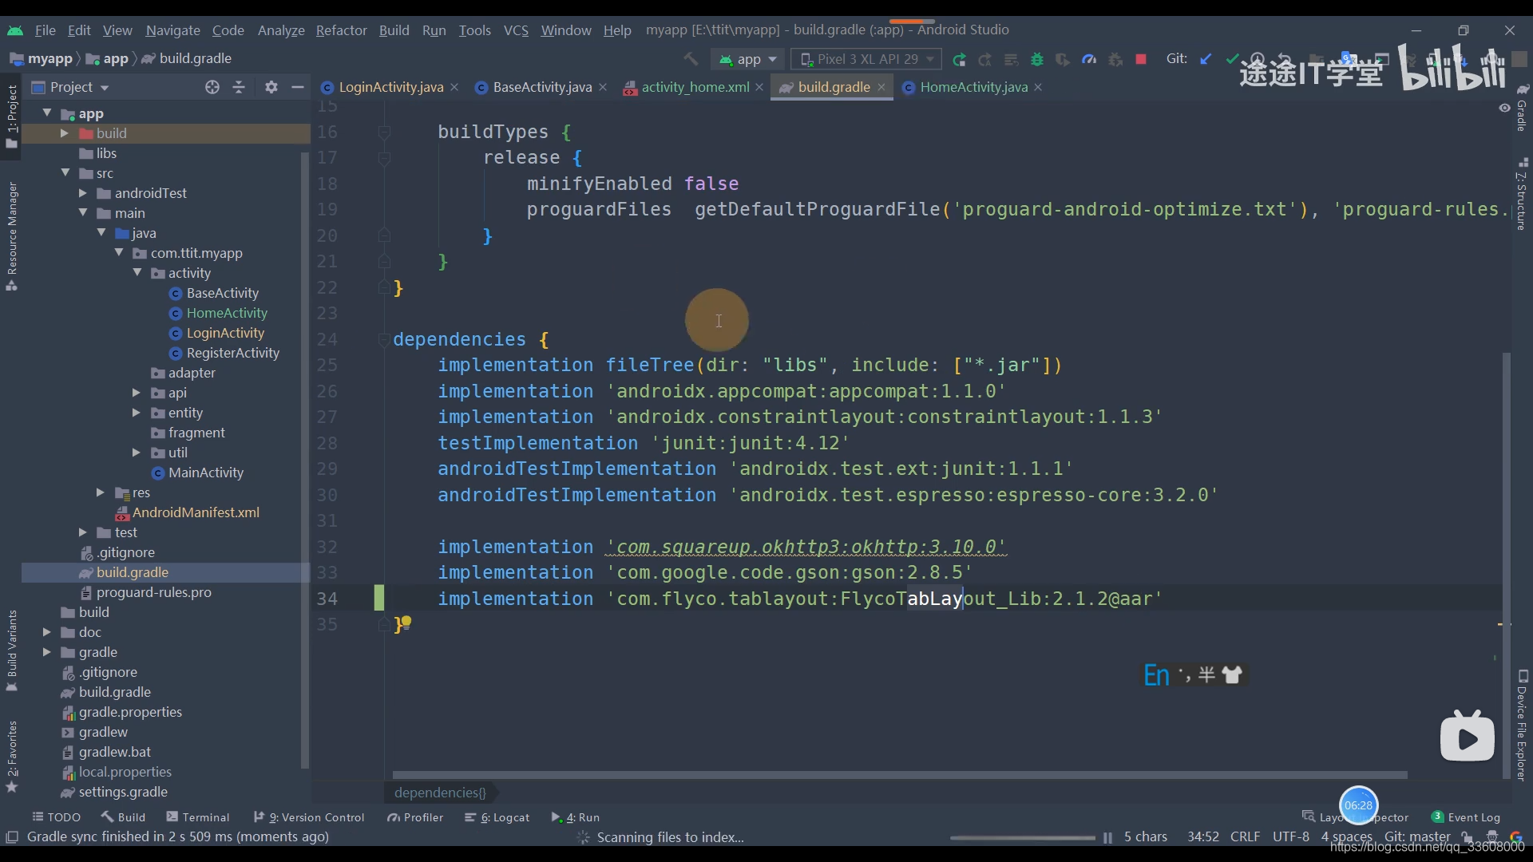The image size is (1533, 862).
Task: Click the horizontal editor scrollbar
Action: pyautogui.click(x=899, y=775)
